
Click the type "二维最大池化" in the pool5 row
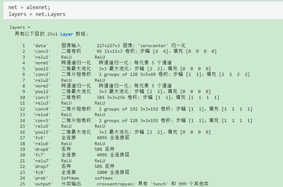[x=76, y=132]
